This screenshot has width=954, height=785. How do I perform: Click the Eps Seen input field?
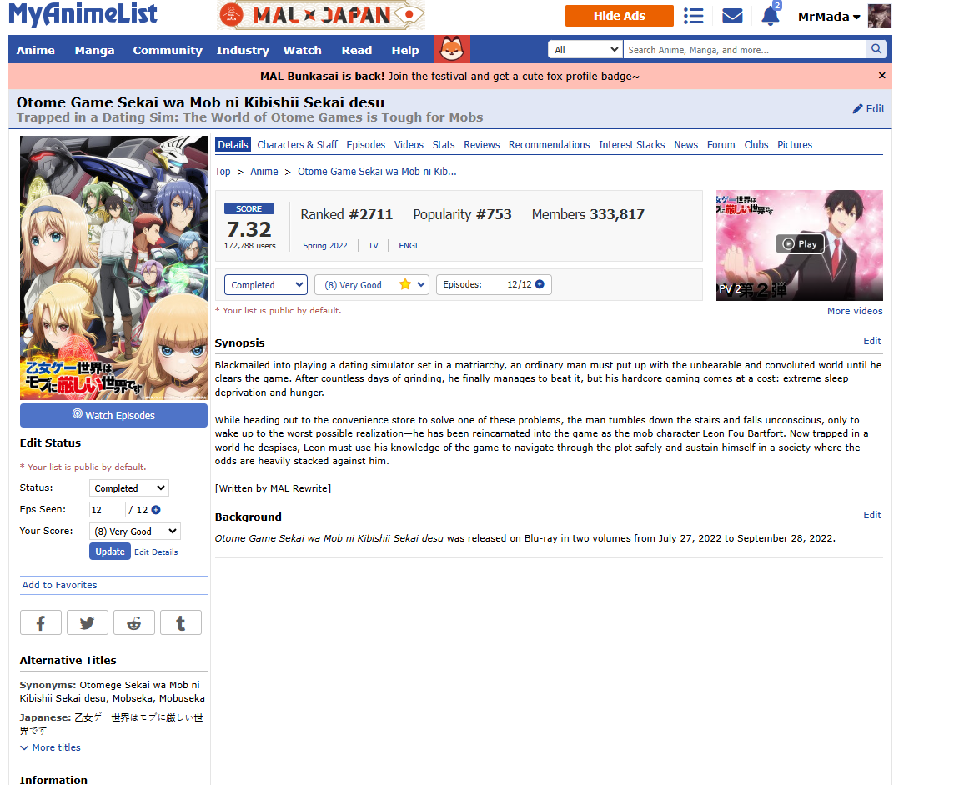107,509
